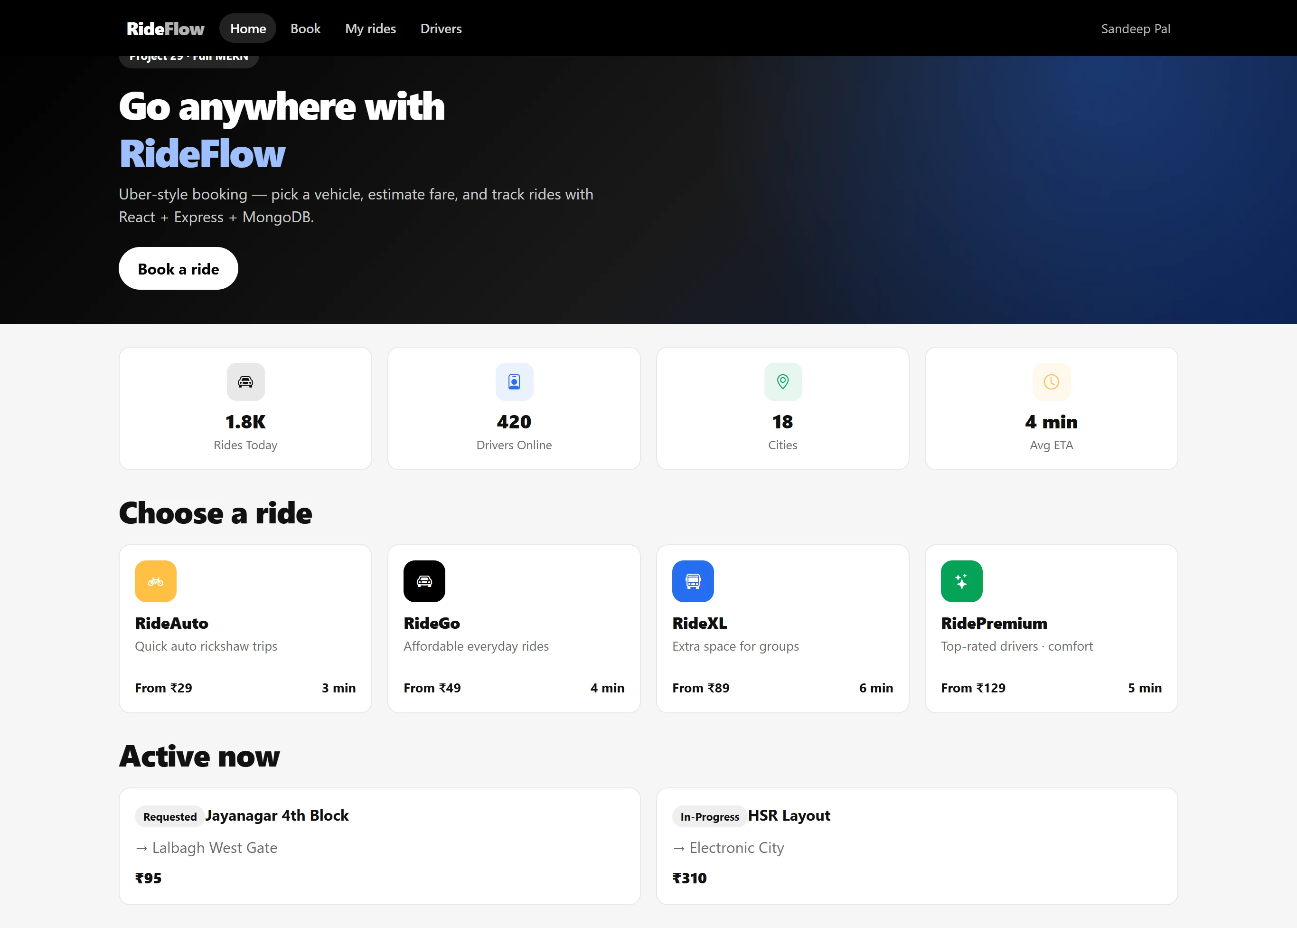This screenshot has width=1297, height=928.
Task: Click the From ₹49 price
Action: pos(432,688)
